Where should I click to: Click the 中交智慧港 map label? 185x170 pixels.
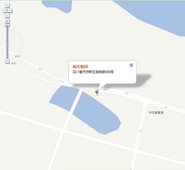(x=156, y=113)
